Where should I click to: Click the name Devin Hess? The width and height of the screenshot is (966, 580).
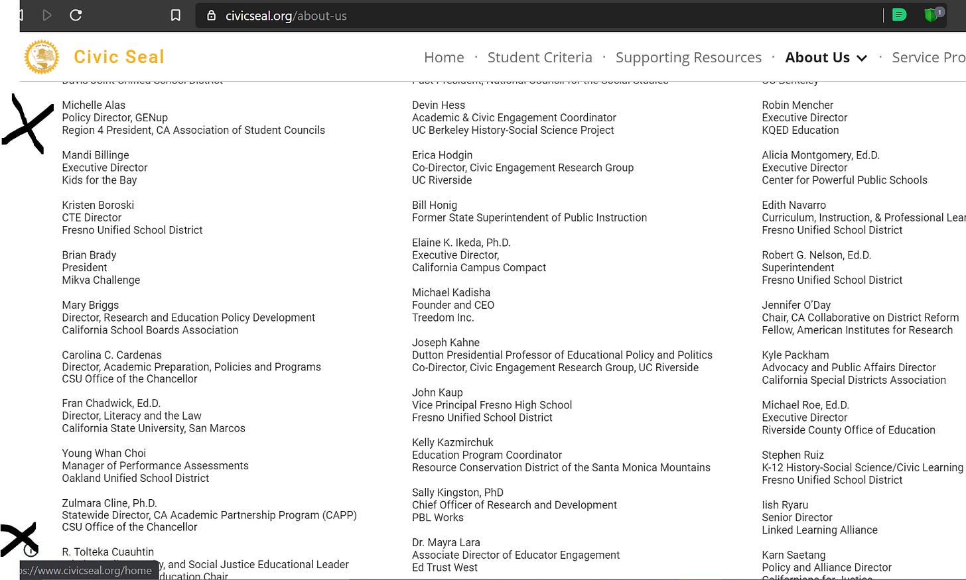click(439, 105)
